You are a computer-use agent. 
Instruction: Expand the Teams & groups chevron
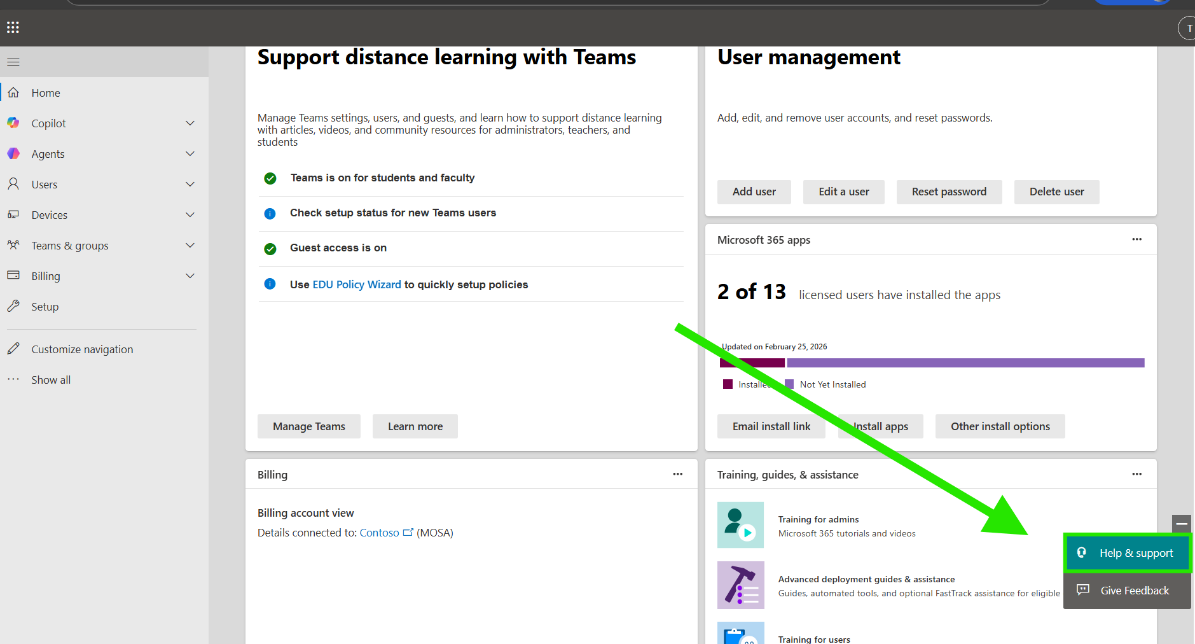(x=190, y=245)
